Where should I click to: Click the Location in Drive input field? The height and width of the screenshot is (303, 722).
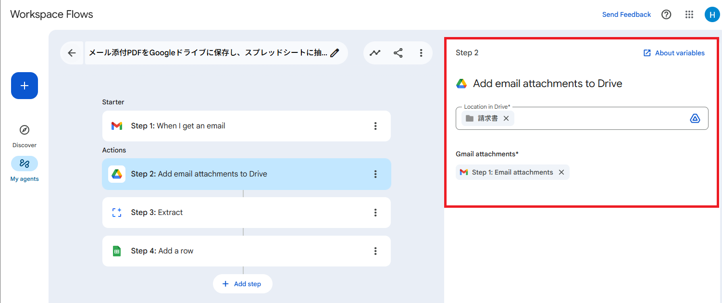(x=601, y=118)
